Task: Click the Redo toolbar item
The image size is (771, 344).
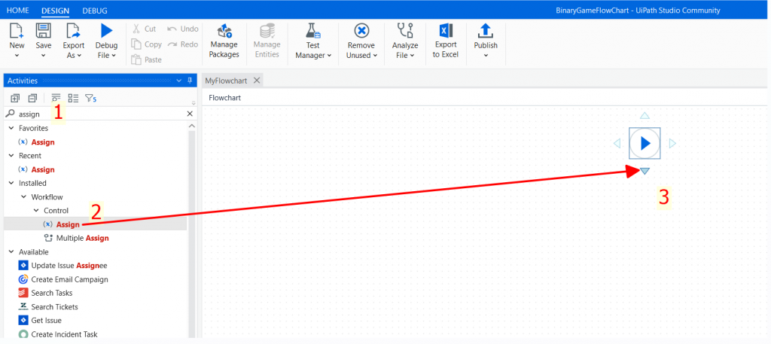Action: point(182,44)
